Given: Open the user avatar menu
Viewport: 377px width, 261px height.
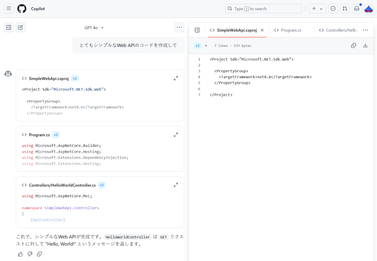Looking at the screenshot, I should tap(369, 9).
